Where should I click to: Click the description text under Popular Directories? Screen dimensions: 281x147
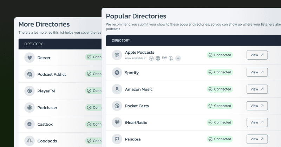coord(194,27)
